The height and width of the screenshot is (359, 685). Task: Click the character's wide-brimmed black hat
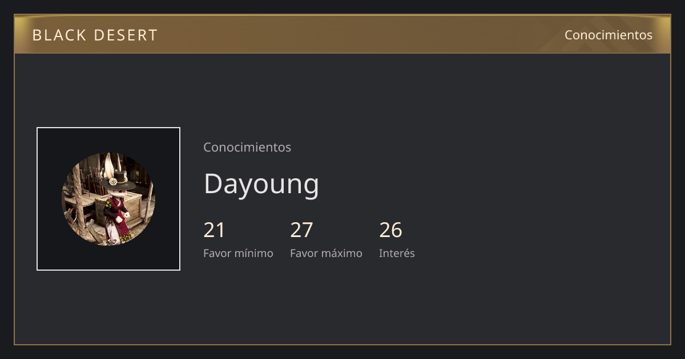118,184
